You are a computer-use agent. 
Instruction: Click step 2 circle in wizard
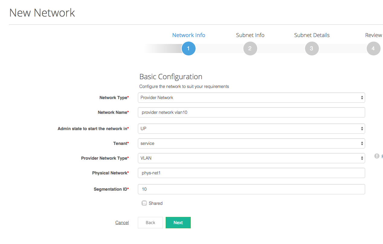(250, 48)
